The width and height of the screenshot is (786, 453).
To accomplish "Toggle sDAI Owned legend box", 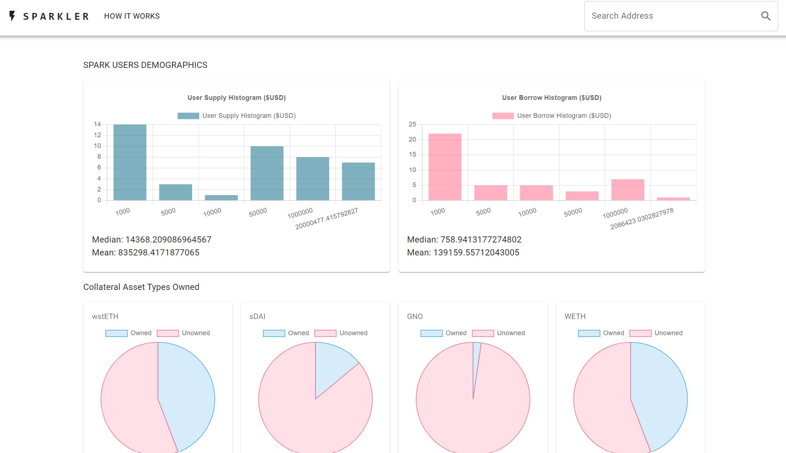I will pos(274,333).
